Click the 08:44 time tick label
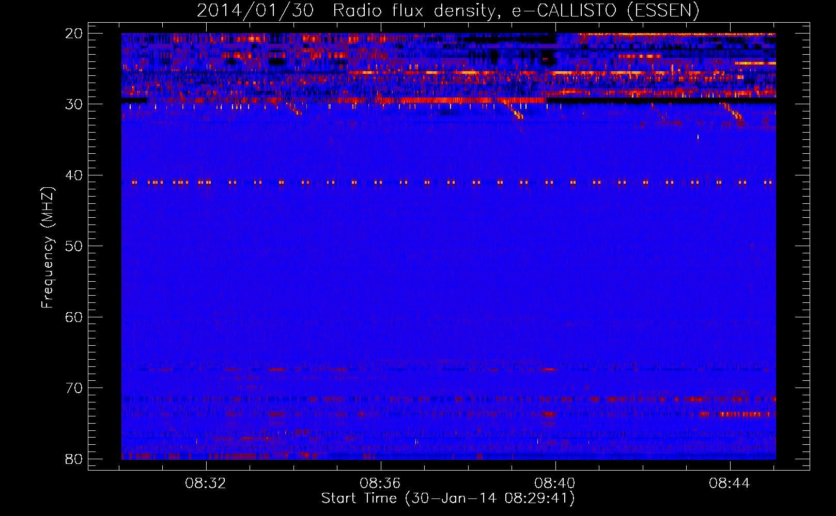The height and width of the screenshot is (516, 836). 730,483
